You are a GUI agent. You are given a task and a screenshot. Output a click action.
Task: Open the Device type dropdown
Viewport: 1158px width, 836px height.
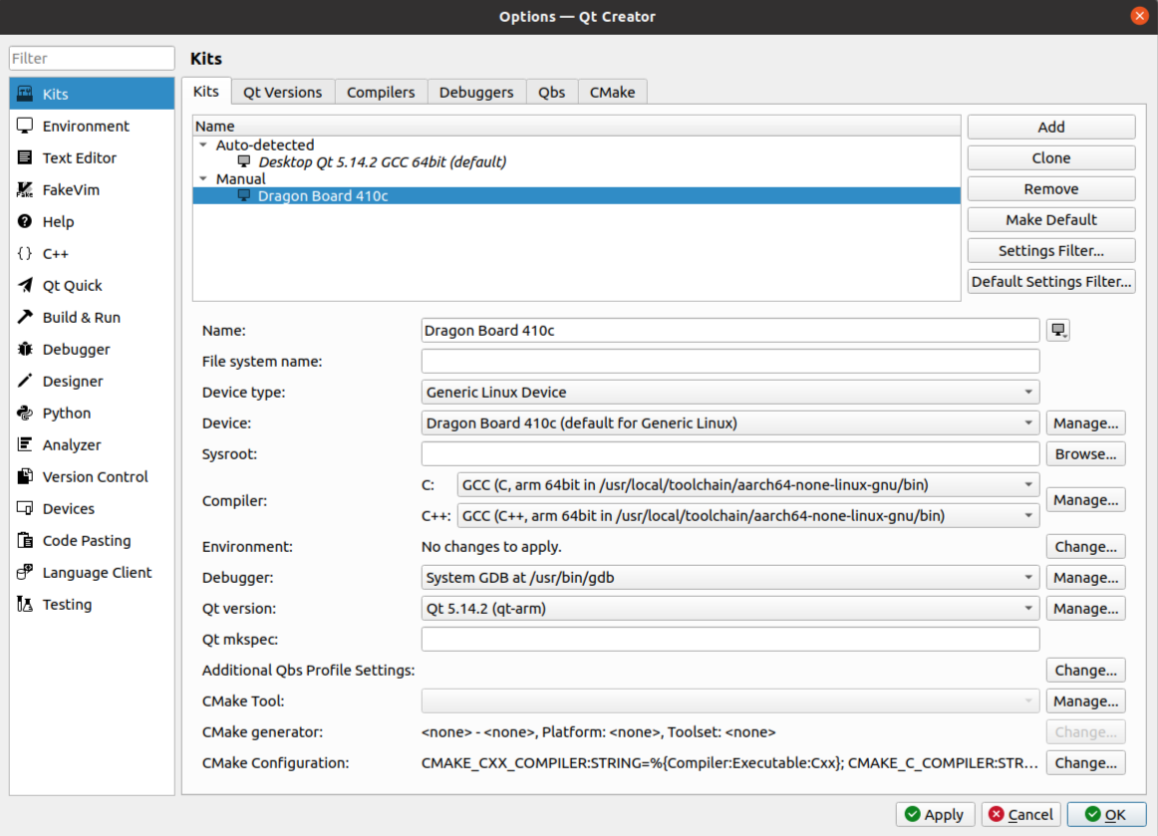click(x=729, y=393)
